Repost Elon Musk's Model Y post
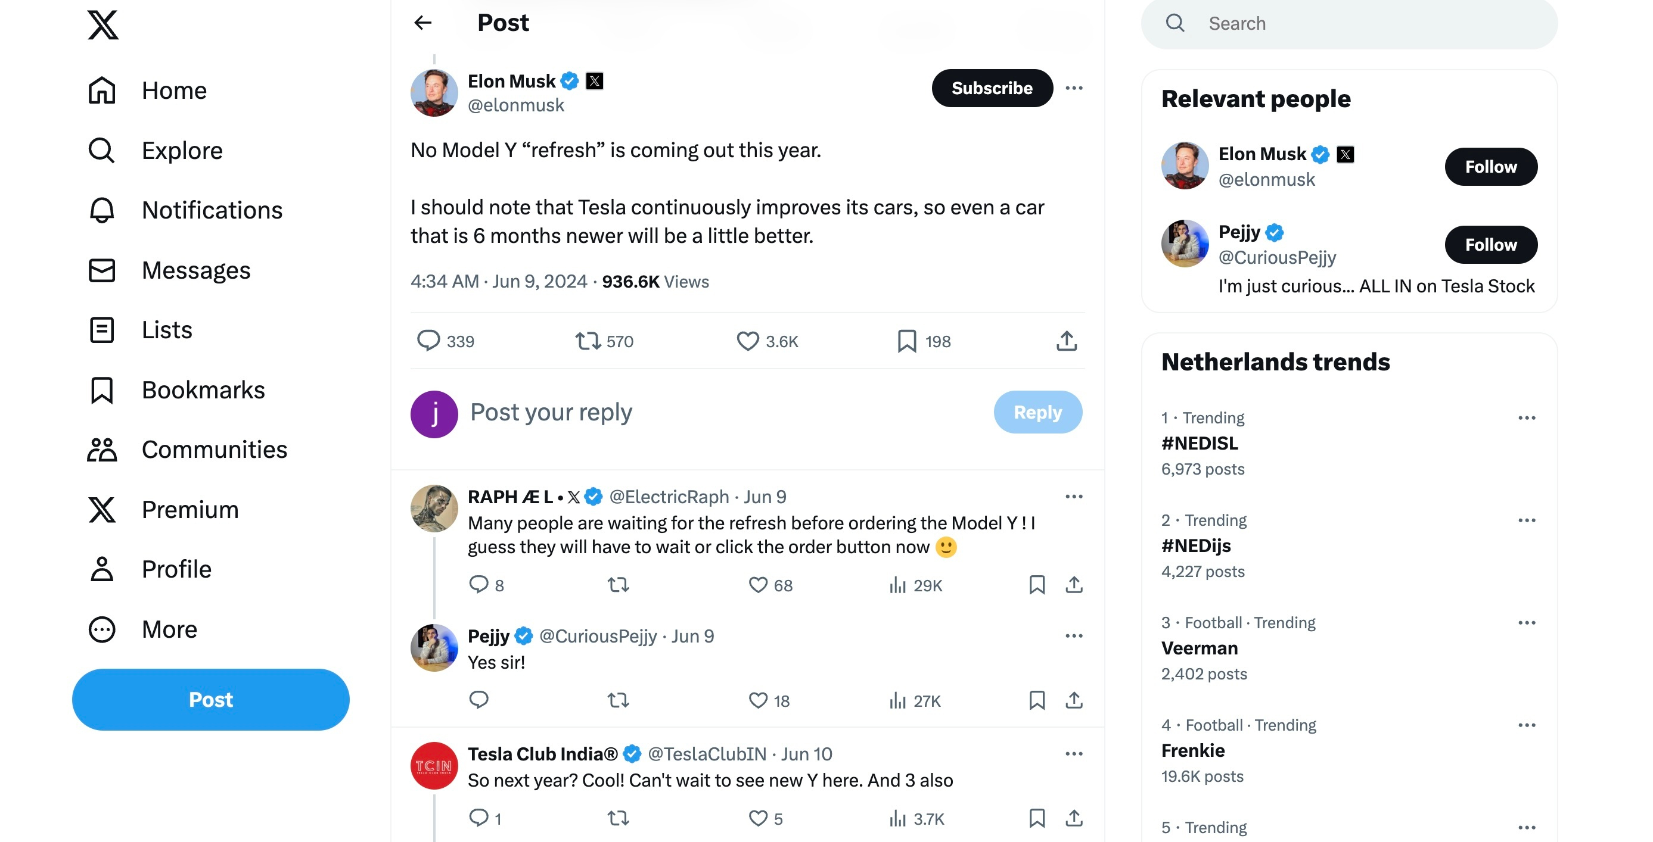Screen dimensions: 1653x842 pyautogui.click(x=587, y=341)
